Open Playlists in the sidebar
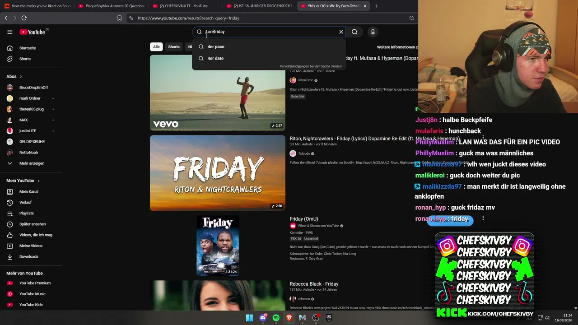 coord(26,213)
